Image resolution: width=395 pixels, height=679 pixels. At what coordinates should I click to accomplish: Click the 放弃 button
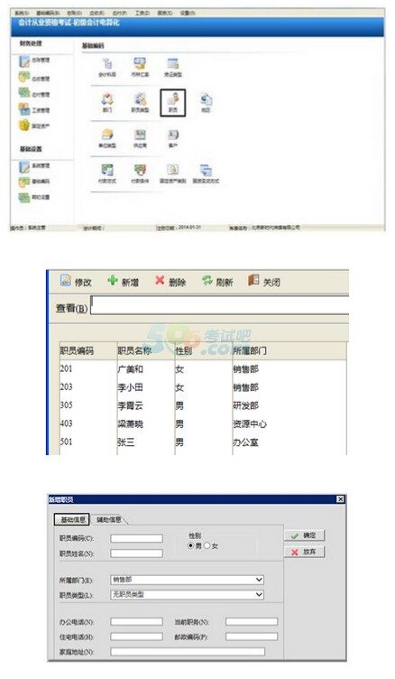pos(305,552)
